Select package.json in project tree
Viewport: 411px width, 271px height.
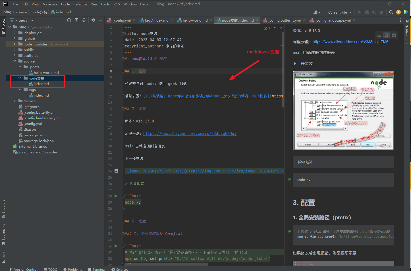pos(34,135)
